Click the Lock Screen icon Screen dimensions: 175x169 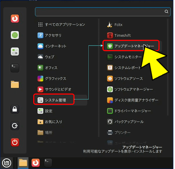pos(15,109)
